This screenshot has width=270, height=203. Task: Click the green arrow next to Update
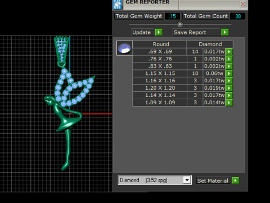[159, 32]
